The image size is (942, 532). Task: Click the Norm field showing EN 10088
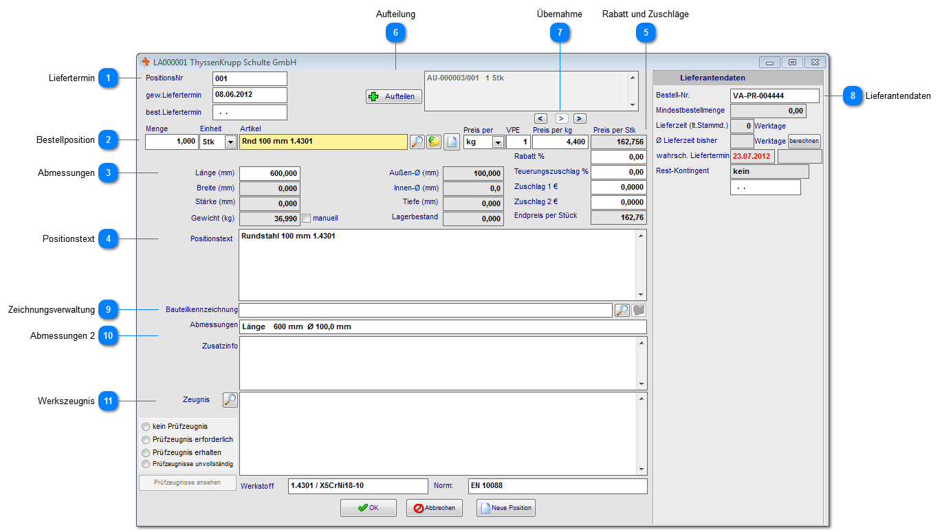click(x=558, y=486)
